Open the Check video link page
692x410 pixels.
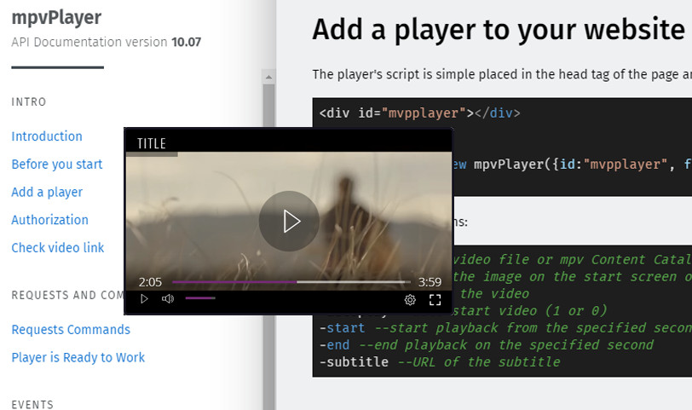tap(58, 247)
